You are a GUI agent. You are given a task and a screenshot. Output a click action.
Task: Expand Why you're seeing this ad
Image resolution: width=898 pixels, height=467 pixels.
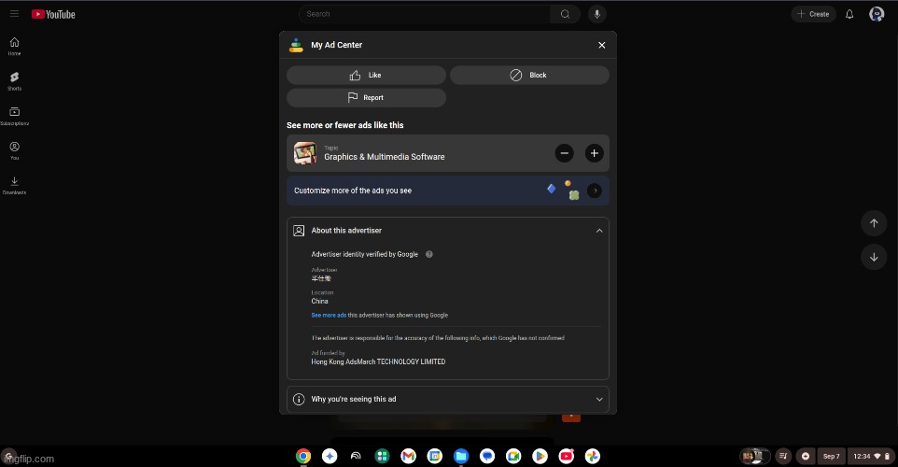point(448,399)
